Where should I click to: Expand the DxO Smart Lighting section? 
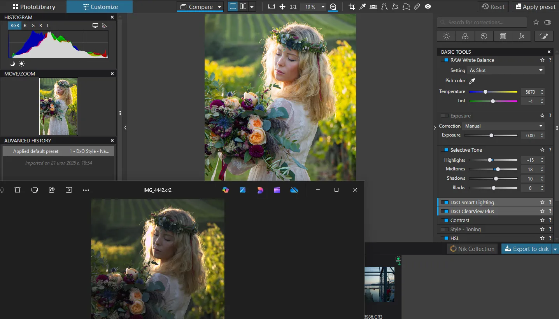pos(472,203)
